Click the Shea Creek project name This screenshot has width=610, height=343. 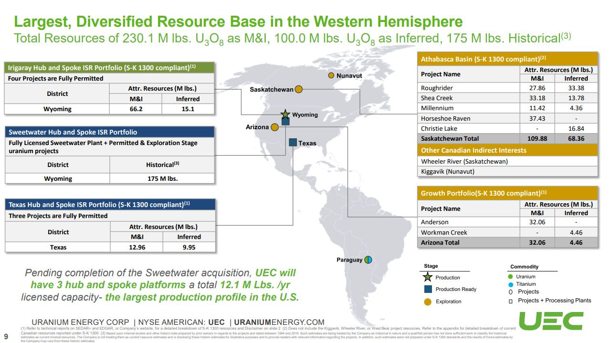pyautogui.click(x=437, y=98)
